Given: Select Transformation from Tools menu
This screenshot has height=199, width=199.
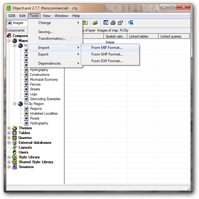Looking at the screenshot, I should click(x=55, y=39).
